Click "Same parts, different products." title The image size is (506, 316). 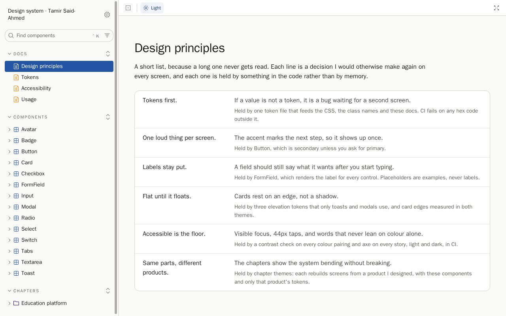coord(172,268)
